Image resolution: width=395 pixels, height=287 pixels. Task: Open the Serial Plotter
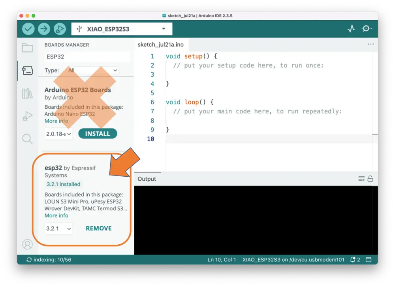tap(351, 29)
